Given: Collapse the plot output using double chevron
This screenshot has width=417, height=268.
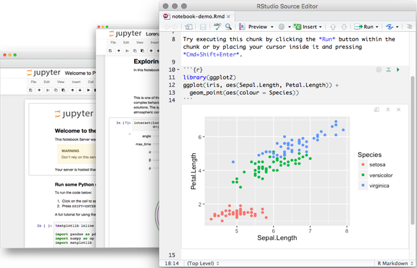Looking at the screenshot, I should [x=388, y=110].
